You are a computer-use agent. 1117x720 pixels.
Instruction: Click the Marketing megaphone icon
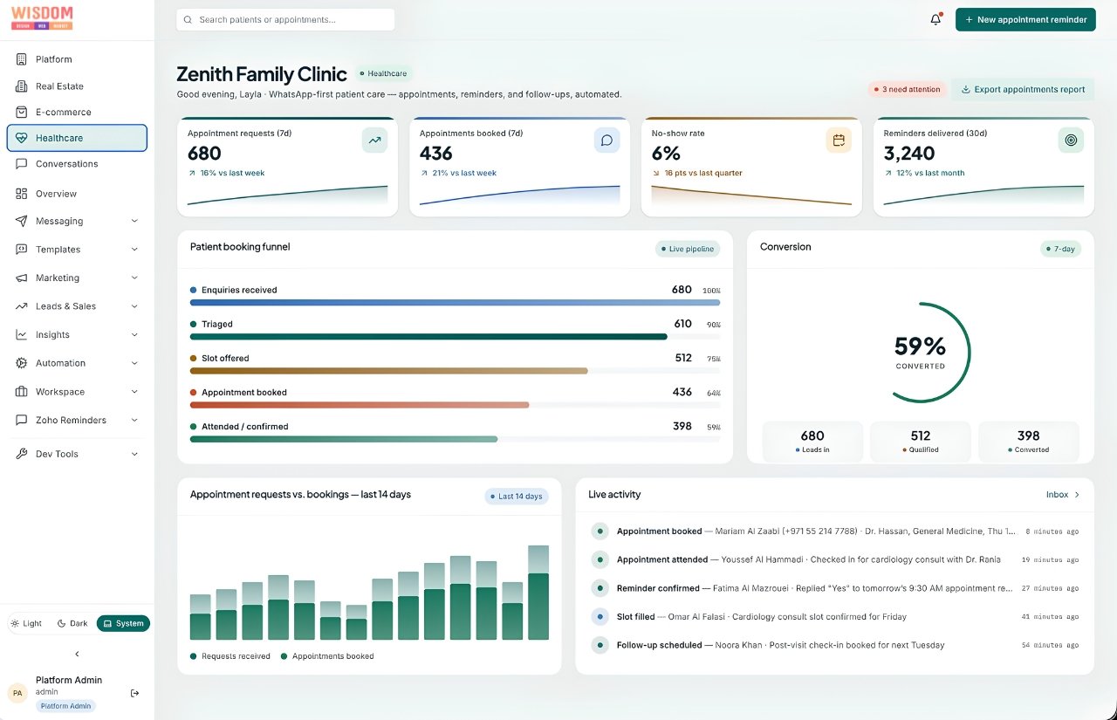click(x=21, y=278)
